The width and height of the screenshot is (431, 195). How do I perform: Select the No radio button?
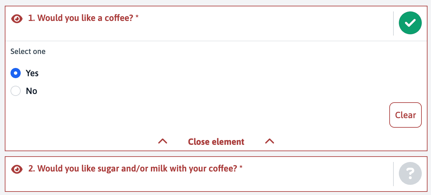16,91
